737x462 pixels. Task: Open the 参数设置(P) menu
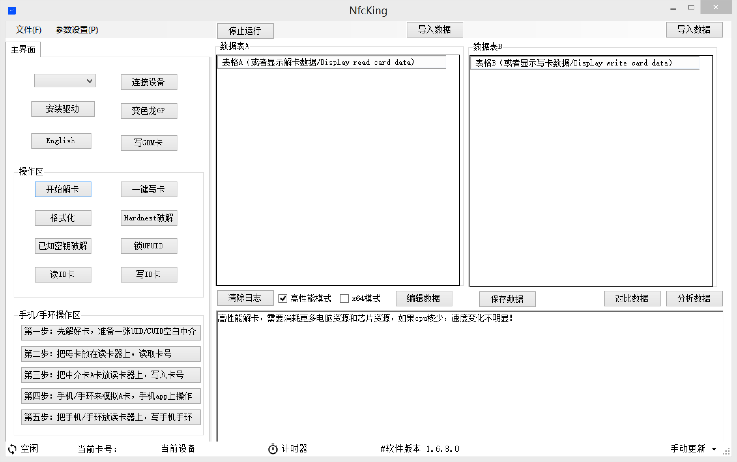[x=77, y=30]
